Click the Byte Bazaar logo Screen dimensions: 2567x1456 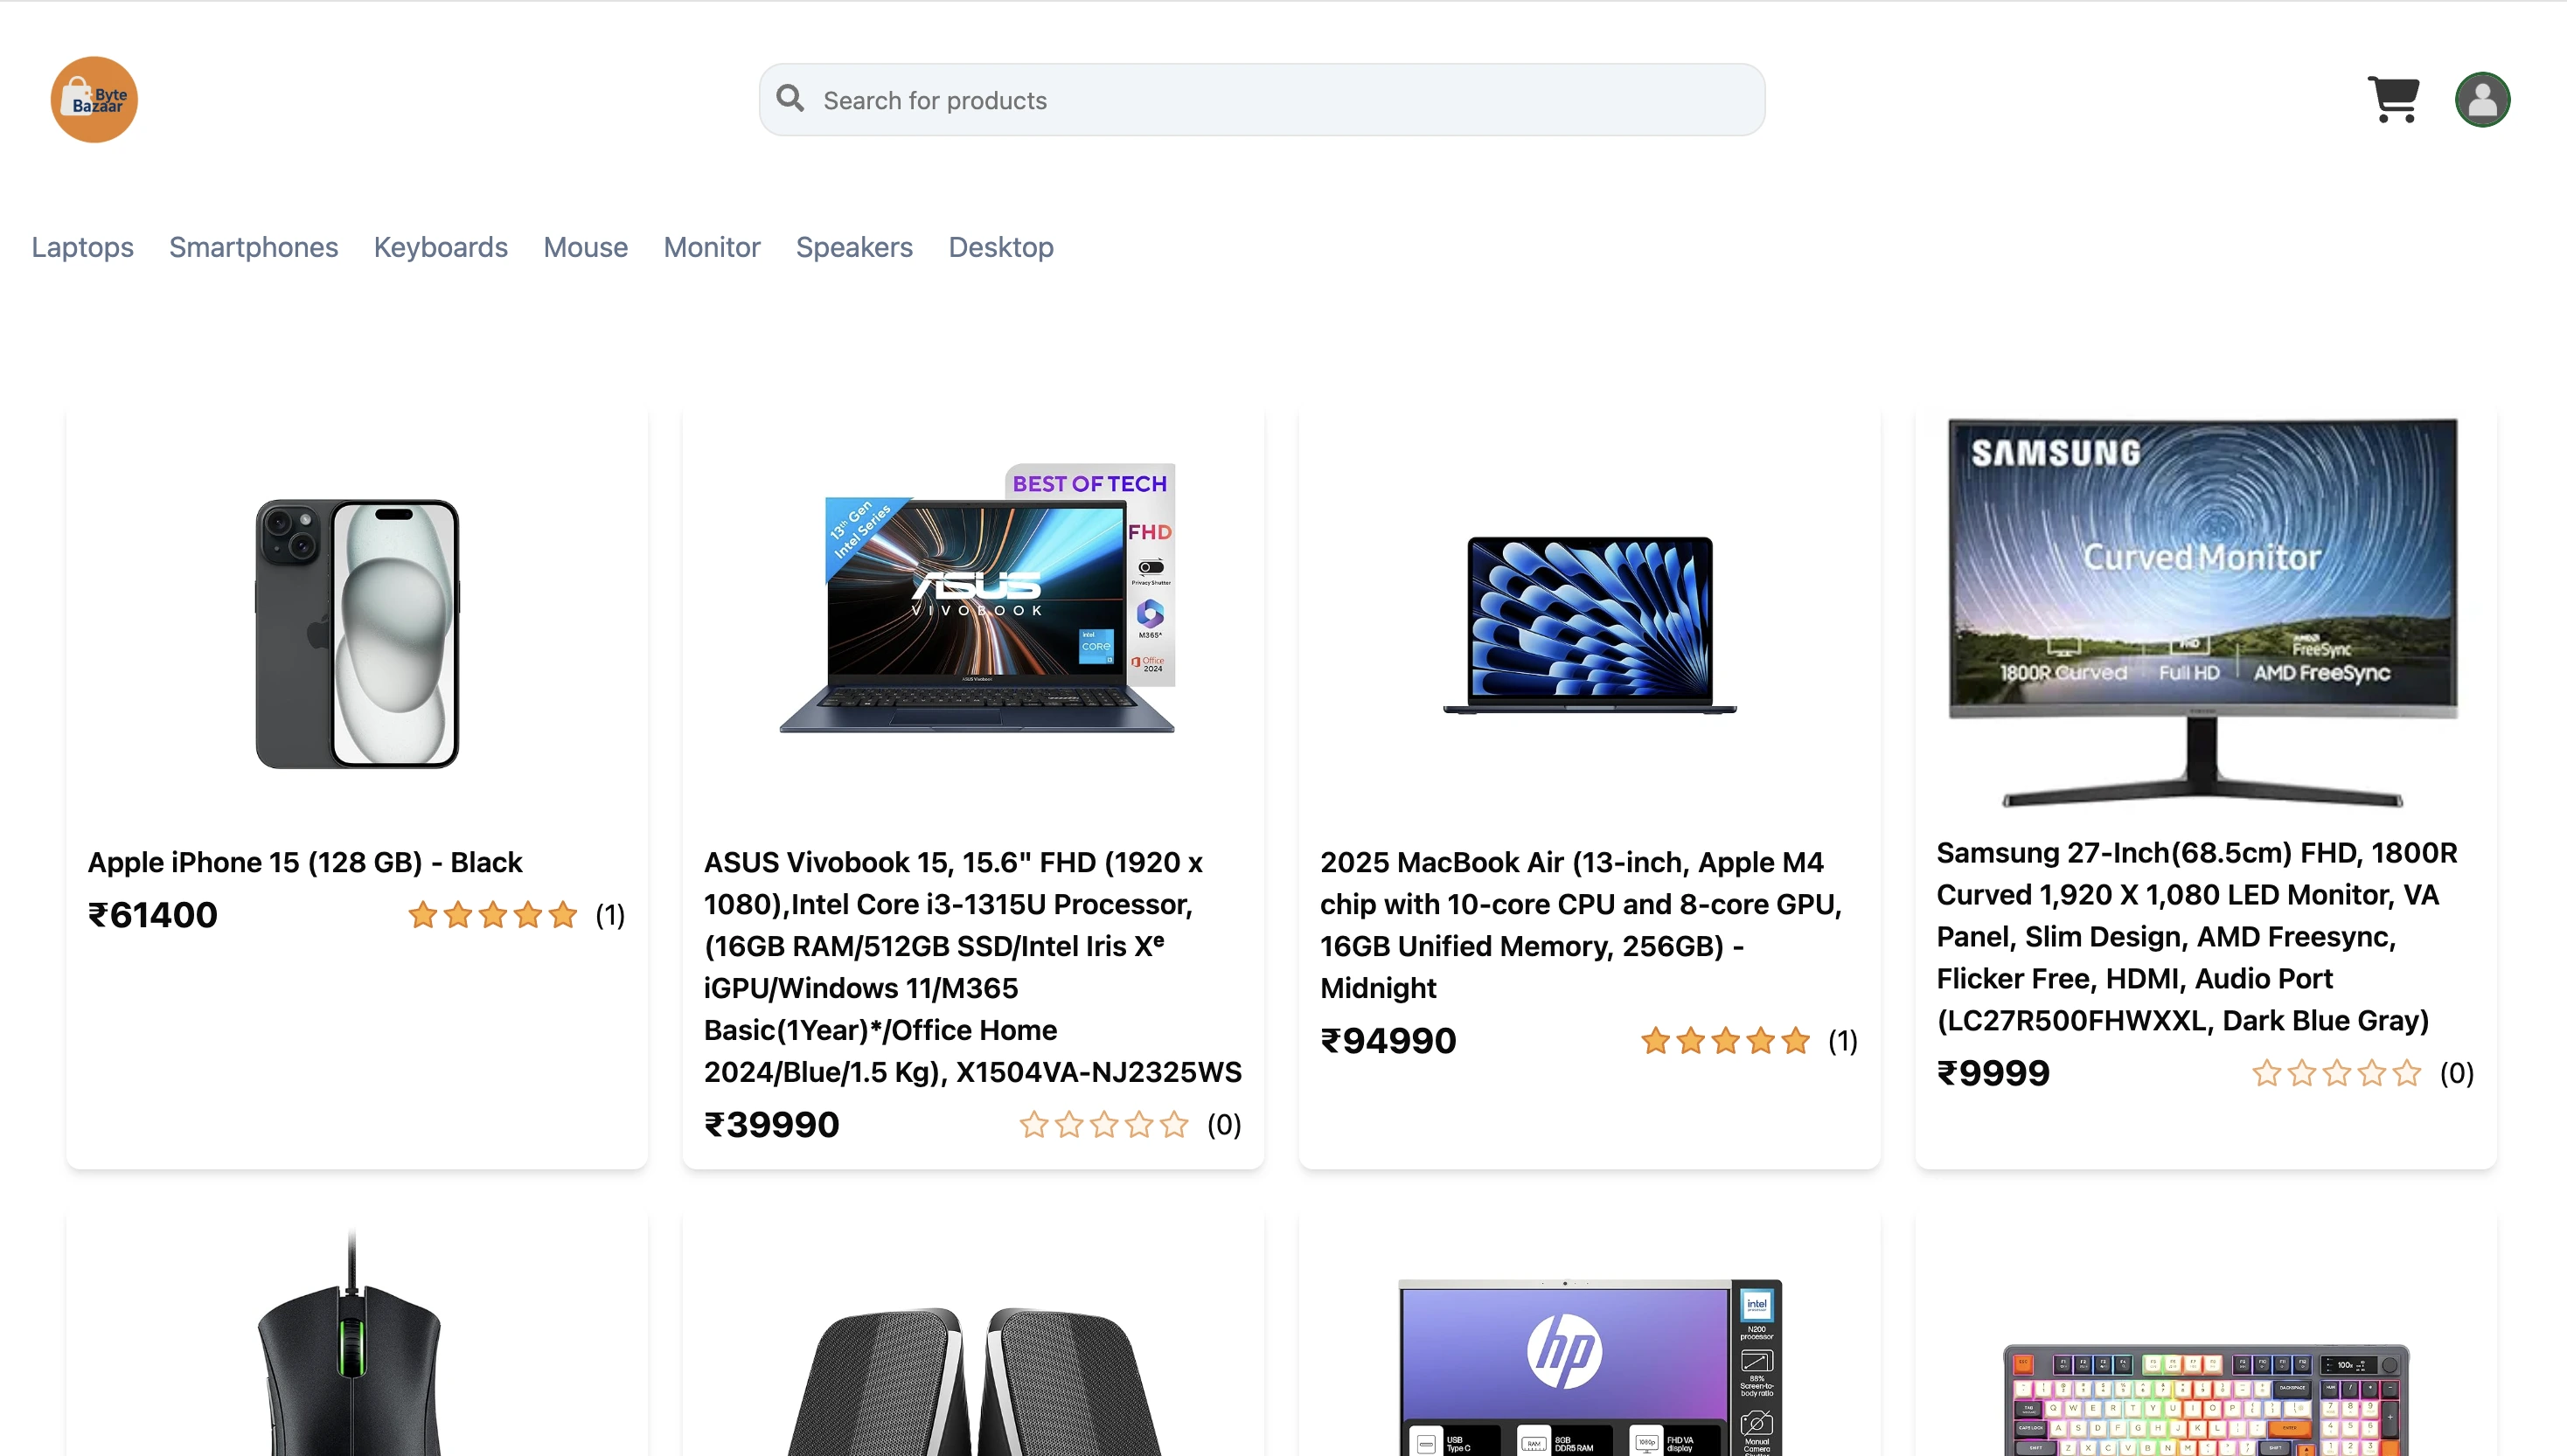pos(94,99)
